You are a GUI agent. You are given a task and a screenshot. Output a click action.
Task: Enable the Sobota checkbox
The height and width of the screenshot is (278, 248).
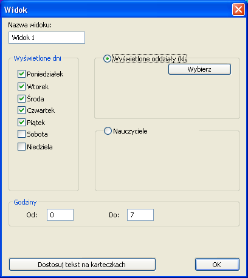coord(21,134)
